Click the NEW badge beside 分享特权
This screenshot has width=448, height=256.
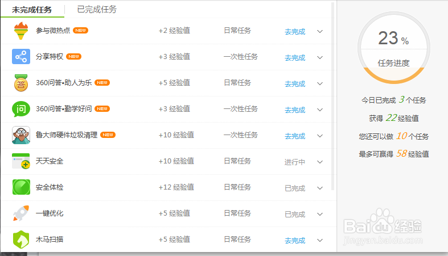tap(73, 56)
